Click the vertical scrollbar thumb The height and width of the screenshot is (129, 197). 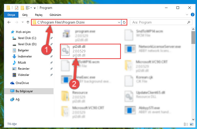(193, 38)
